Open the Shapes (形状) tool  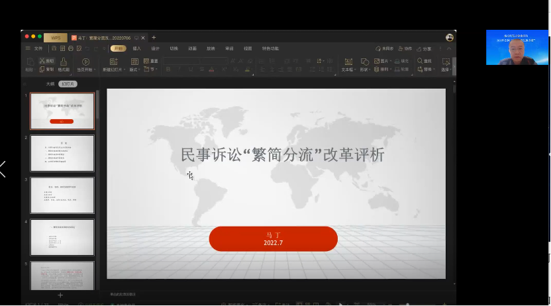pos(364,64)
